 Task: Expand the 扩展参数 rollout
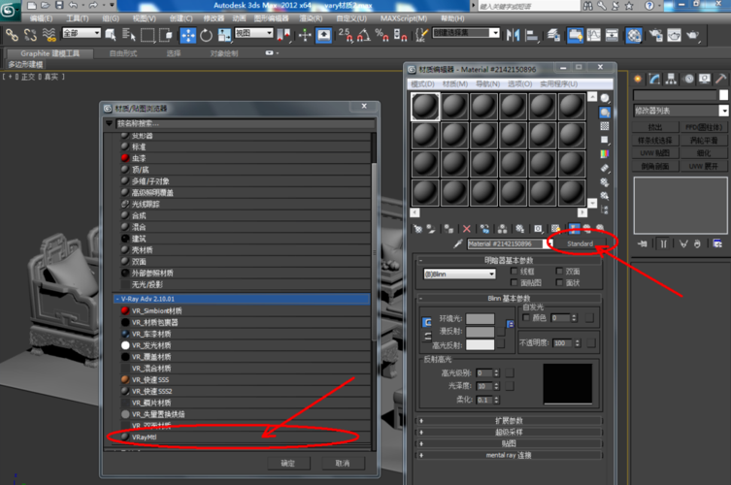point(509,420)
